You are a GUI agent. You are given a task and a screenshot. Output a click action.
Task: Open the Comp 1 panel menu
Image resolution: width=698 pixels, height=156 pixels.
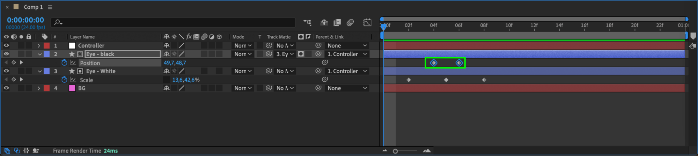pos(50,7)
